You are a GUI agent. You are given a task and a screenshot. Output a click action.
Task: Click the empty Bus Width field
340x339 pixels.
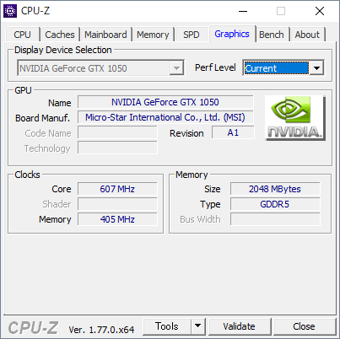pyautogui.click(x=275, y=219)
